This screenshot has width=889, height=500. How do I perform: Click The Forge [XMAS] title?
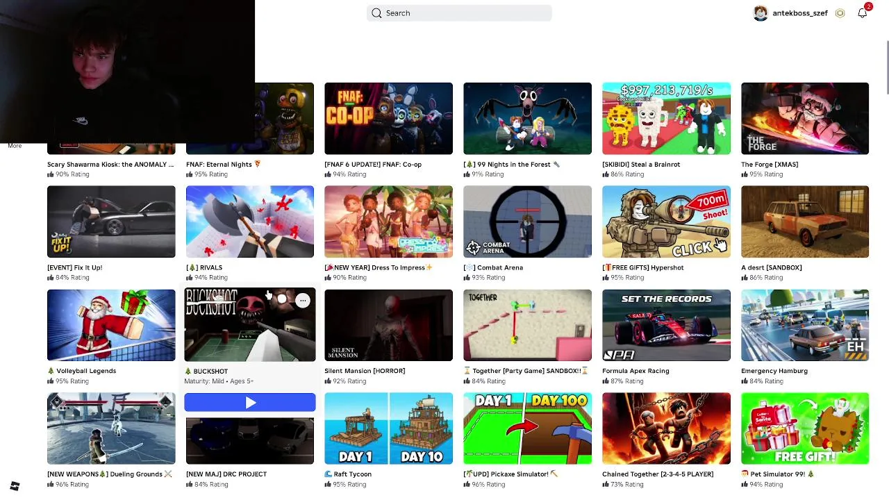[x=770, y=165]
